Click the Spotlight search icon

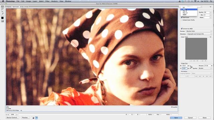pyautogui.click(x=211, y=1)
